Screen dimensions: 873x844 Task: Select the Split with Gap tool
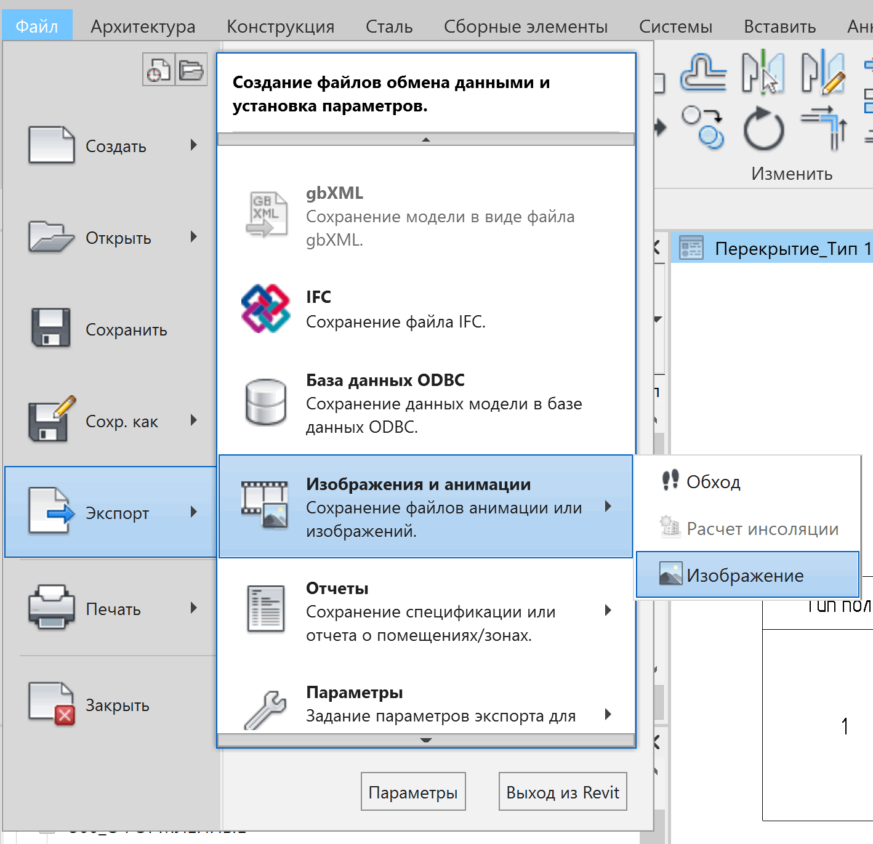tap(823, 73)
